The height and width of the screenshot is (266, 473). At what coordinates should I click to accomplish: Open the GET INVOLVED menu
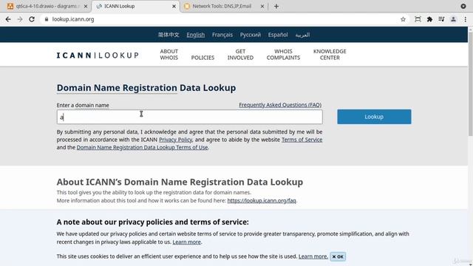point(240,54)
